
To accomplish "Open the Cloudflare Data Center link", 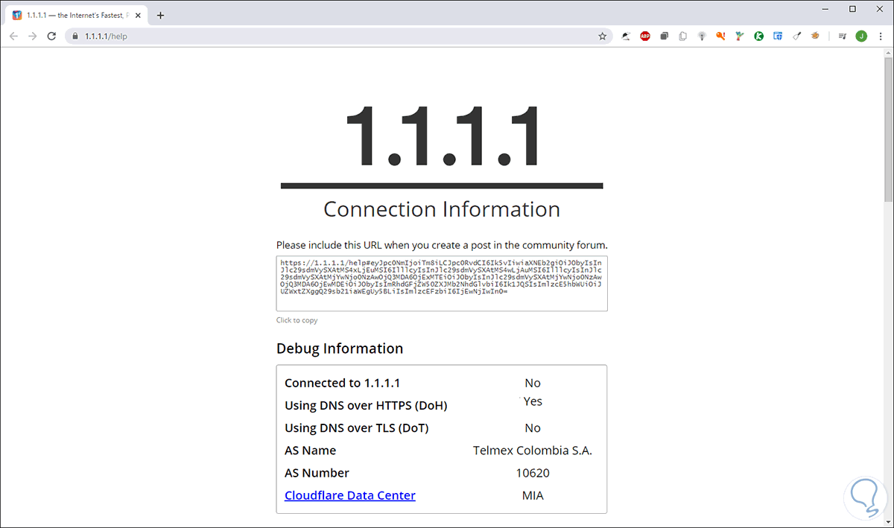I will [x=350, y=495].
